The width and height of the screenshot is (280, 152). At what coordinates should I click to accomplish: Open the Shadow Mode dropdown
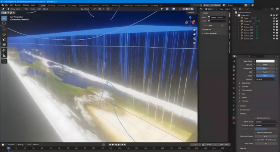pos(266,125)
